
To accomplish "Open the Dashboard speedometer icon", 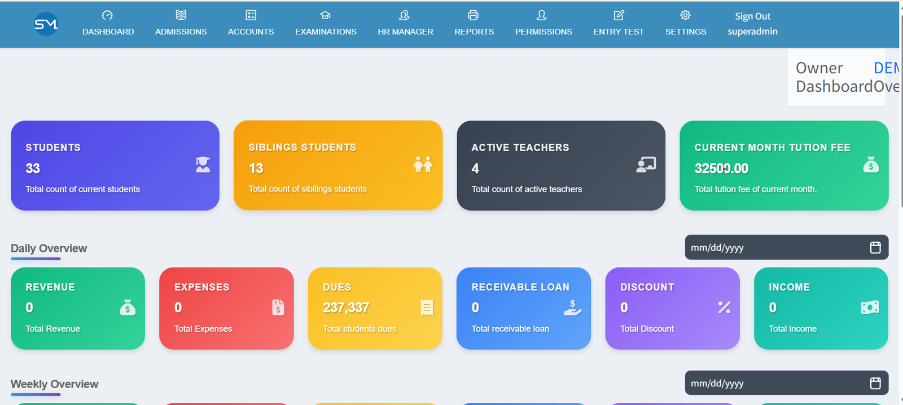I will click(x=107, y=15).
